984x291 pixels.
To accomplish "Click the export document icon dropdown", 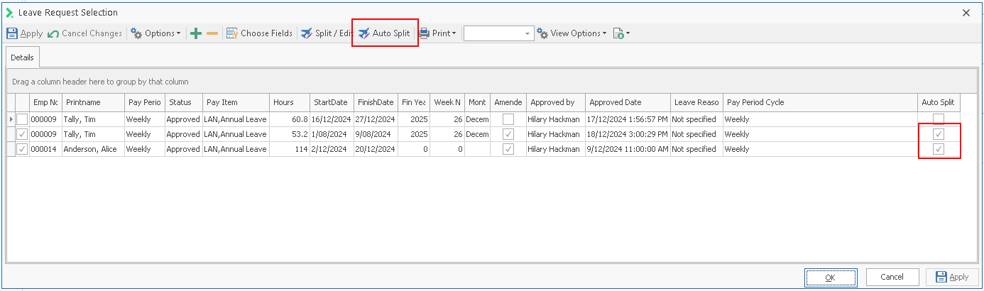I will pyautogui.click(x=621, y=33).
